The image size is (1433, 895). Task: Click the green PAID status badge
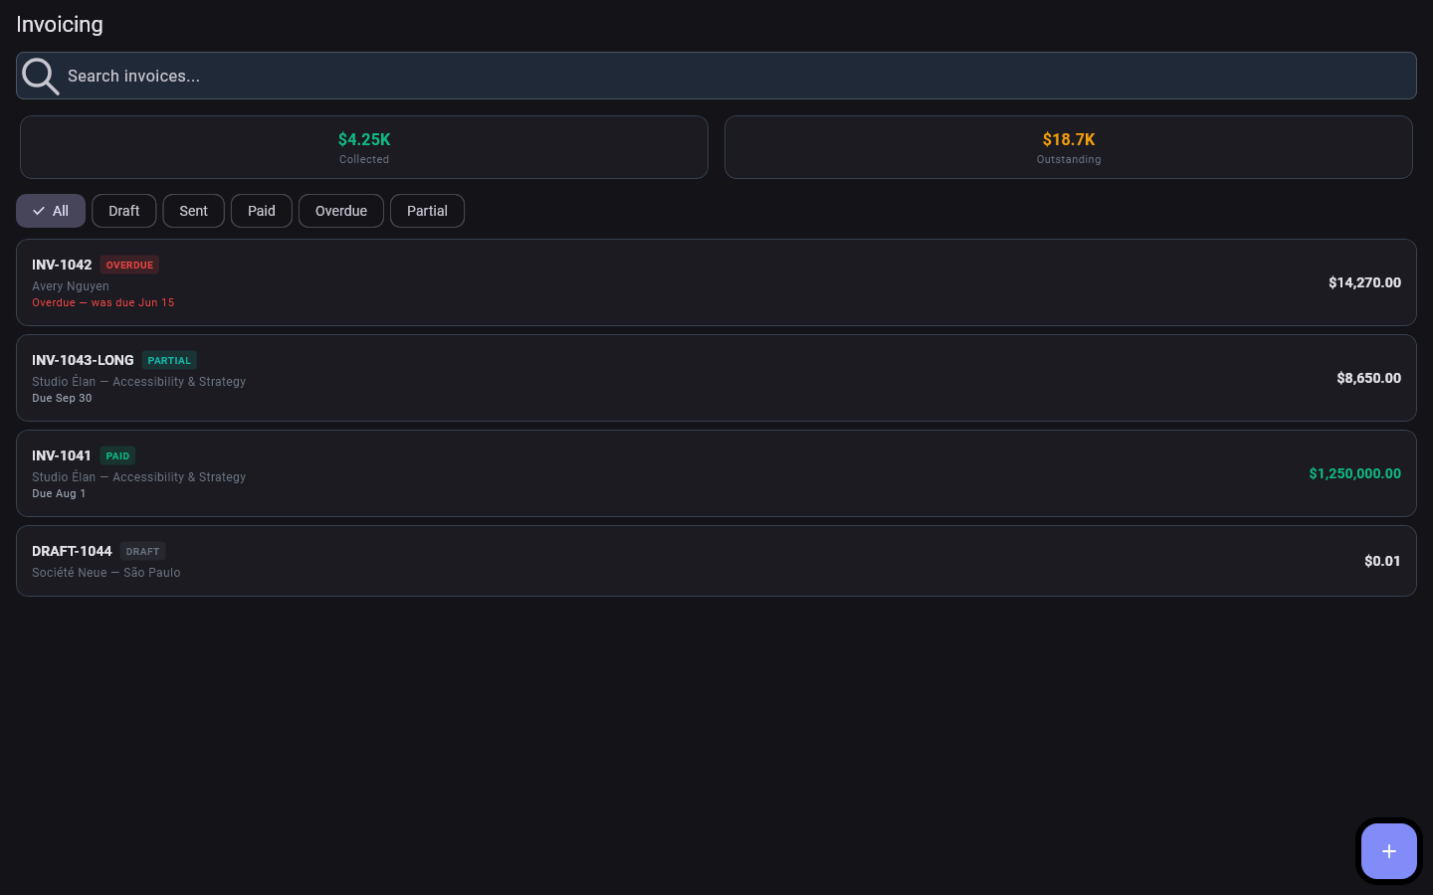(x=117, y=455)
